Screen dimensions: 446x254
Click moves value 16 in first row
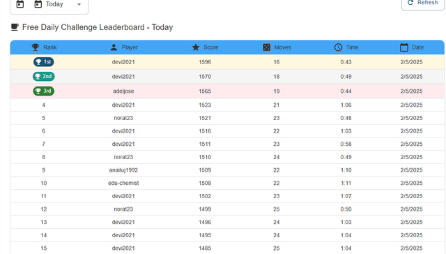tap(277, 62)
